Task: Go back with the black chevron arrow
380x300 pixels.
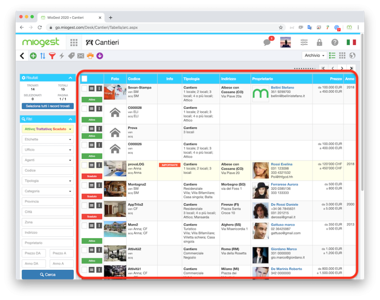Action: [x=22, y=56]
